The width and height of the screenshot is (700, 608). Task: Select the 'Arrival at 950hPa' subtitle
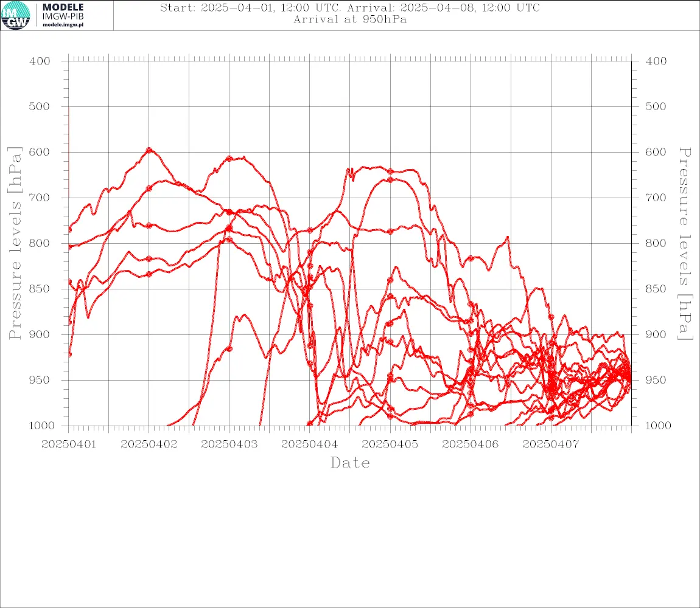(350, 19)
